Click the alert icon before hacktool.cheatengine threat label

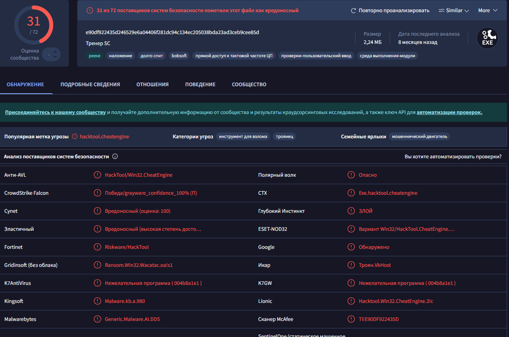[x=75, y=136]
